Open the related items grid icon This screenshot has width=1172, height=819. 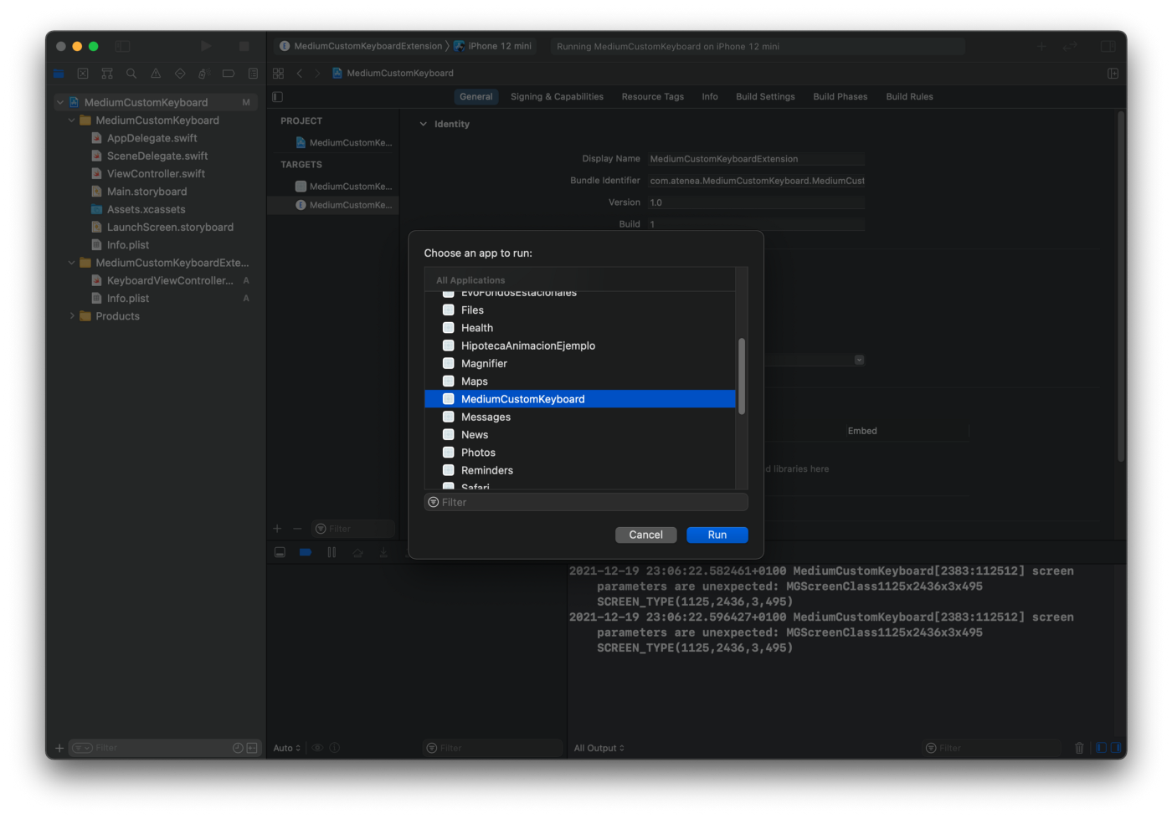click(x=279, y=74)
